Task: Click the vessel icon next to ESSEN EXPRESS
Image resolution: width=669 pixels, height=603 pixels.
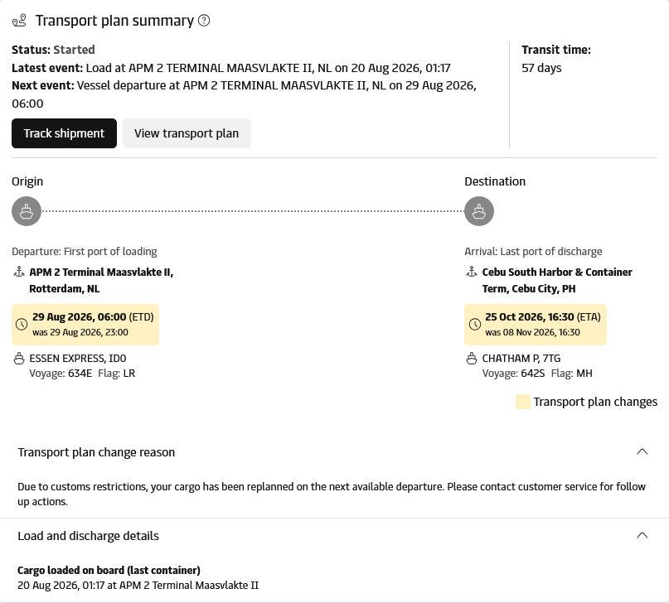Action: (19, 359)
